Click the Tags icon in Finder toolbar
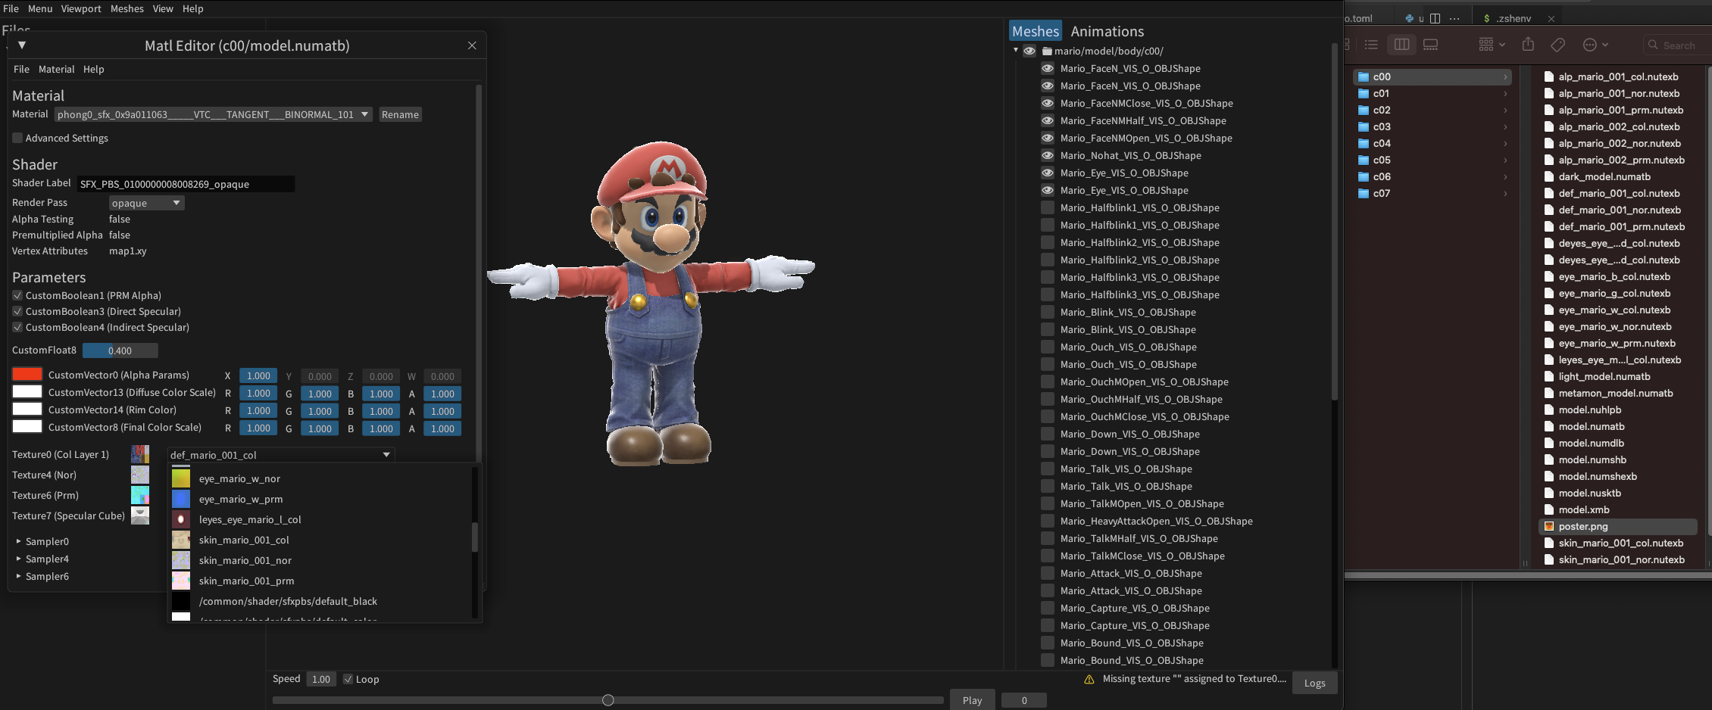Viewport: 1712px width, 710px height. (x=1557, y=44)
